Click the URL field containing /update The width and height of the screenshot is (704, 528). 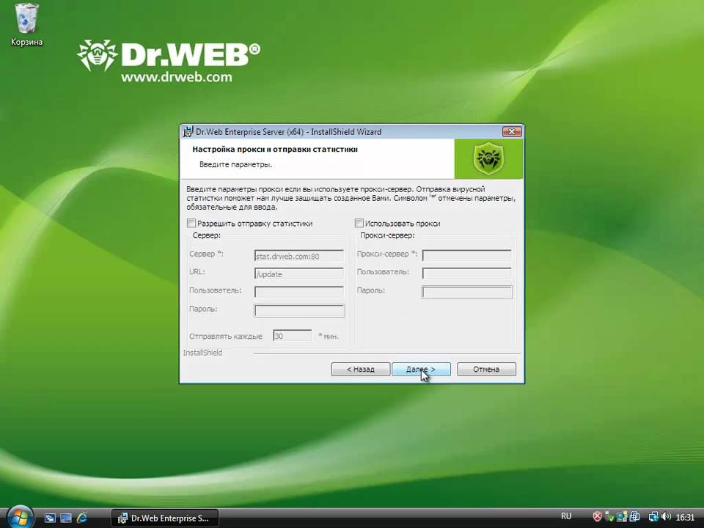pyautogui.click(x=298, y=274)
